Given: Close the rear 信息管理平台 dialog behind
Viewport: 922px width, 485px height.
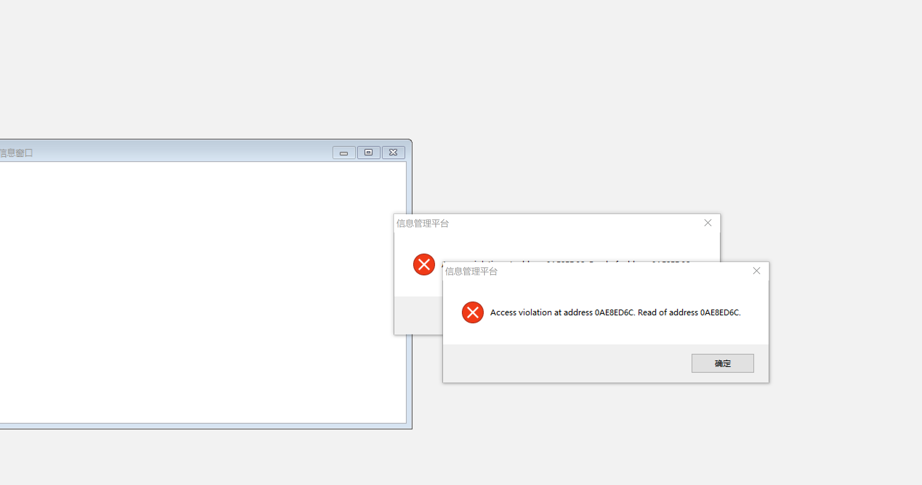Looking at the screenshot, I should (x=708, y=223).
